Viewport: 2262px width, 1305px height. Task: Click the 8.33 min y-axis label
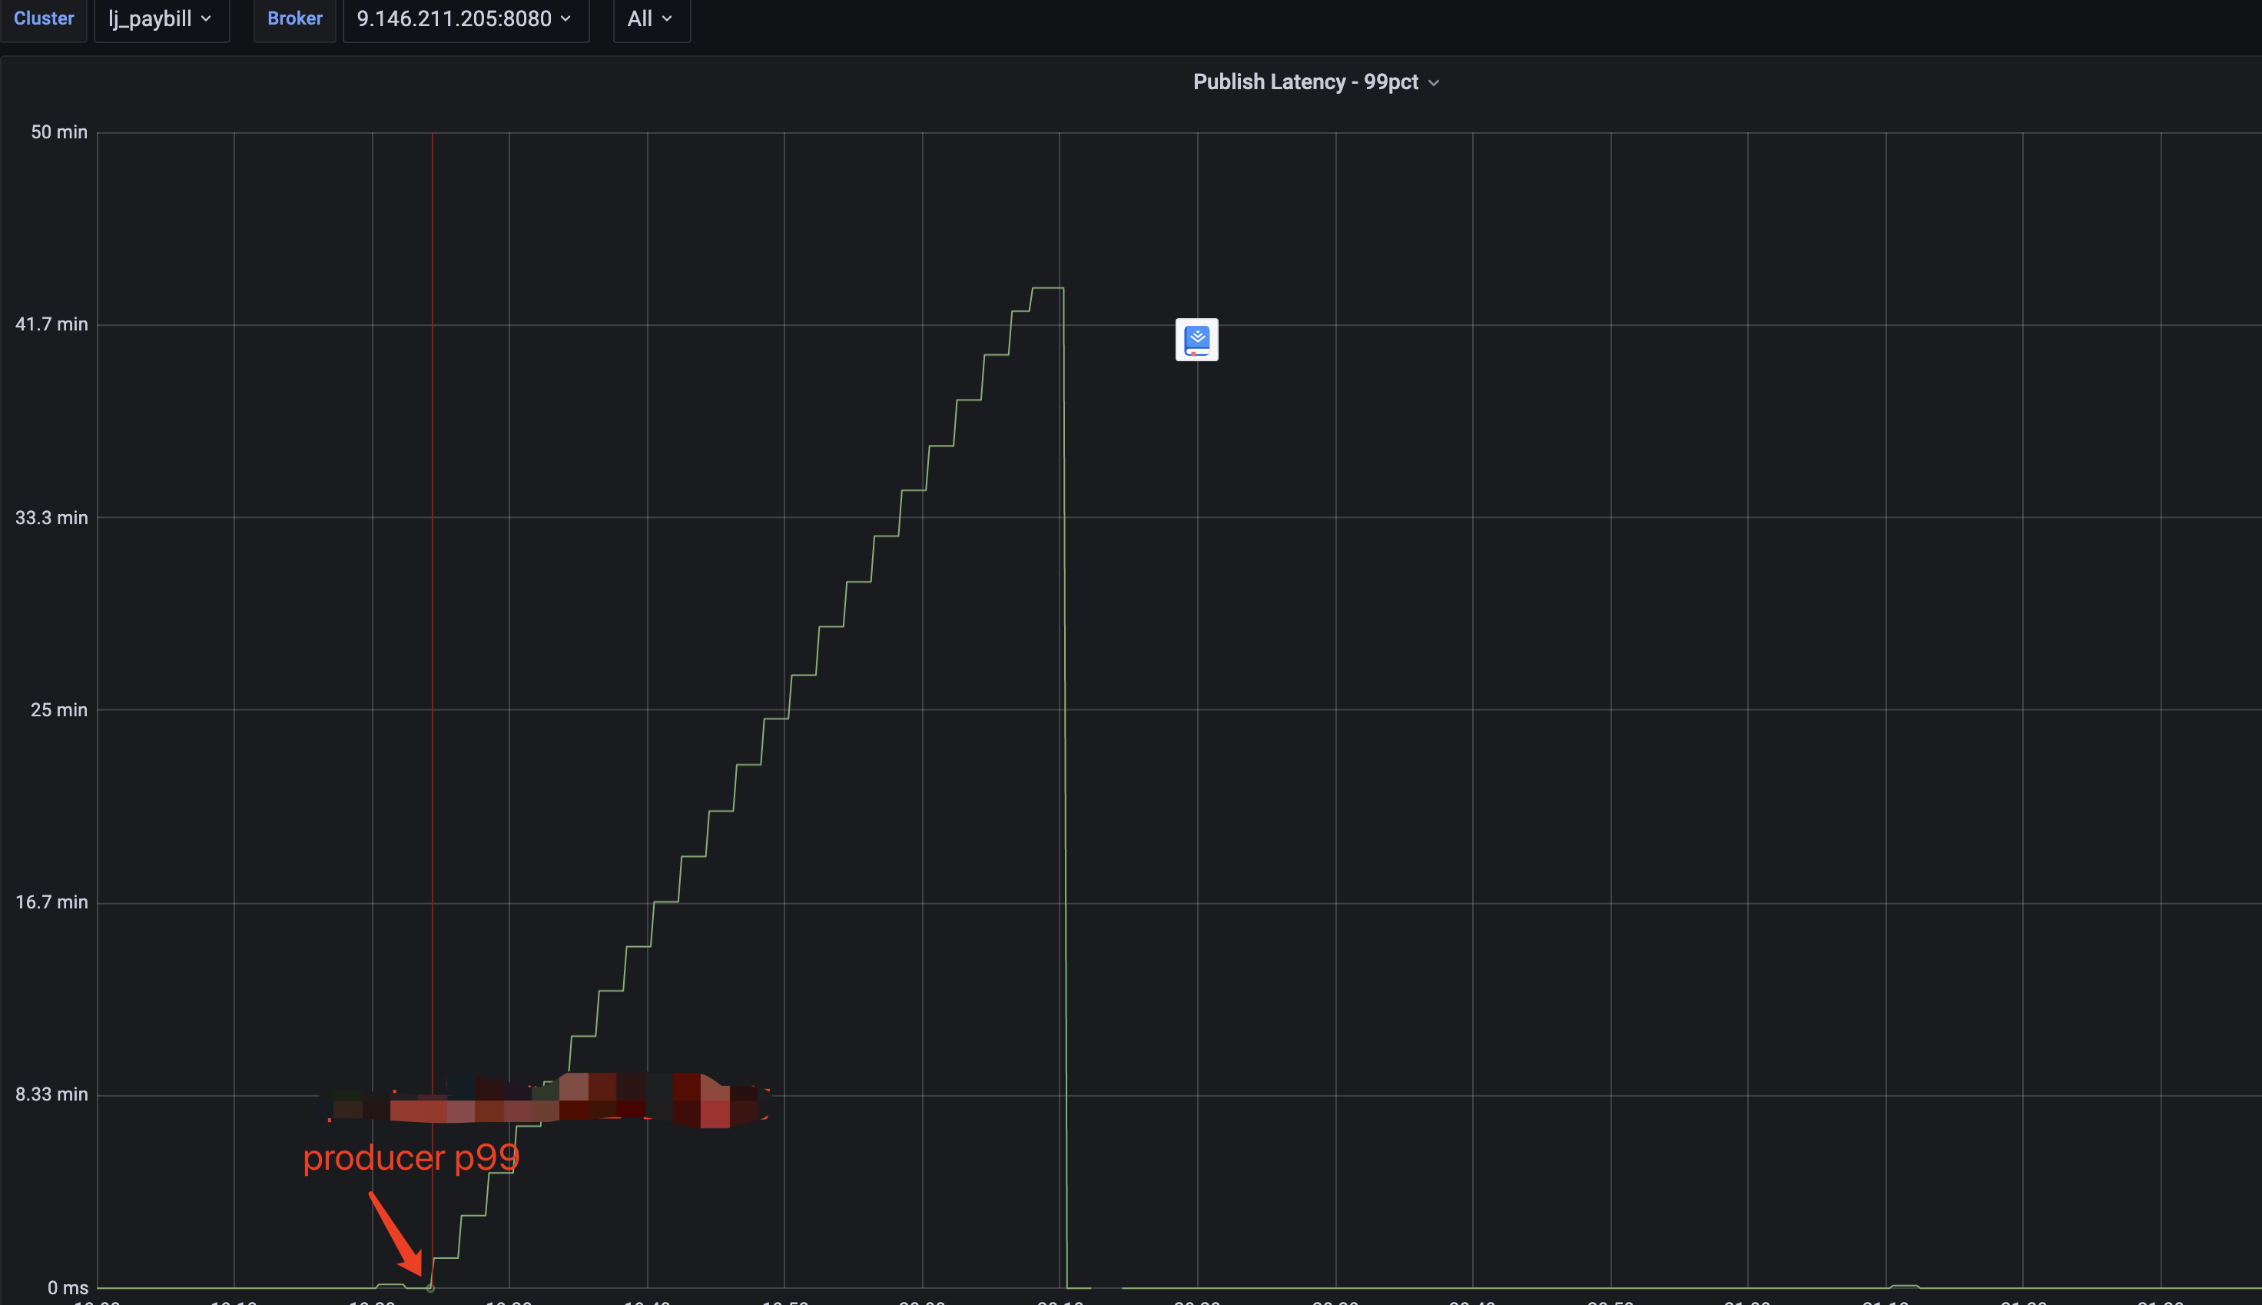(x=52, y=1094)
